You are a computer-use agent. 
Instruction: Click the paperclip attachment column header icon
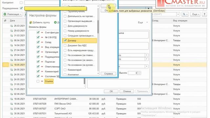5,21
